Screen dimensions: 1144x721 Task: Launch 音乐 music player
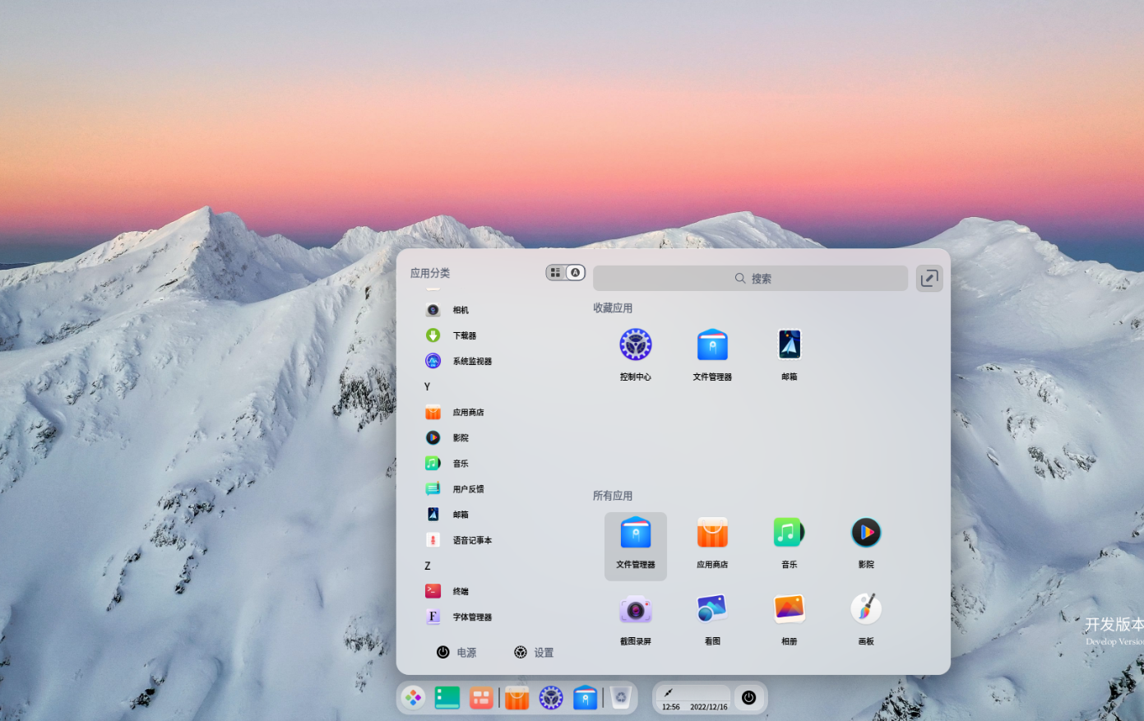[788, 532]
